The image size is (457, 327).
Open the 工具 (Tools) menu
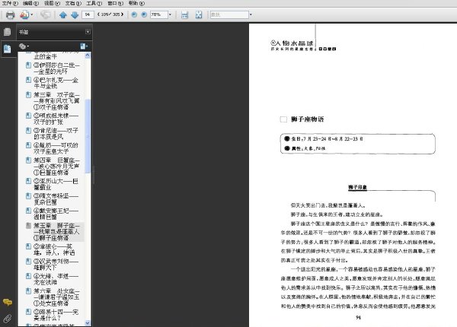[94, 3]
